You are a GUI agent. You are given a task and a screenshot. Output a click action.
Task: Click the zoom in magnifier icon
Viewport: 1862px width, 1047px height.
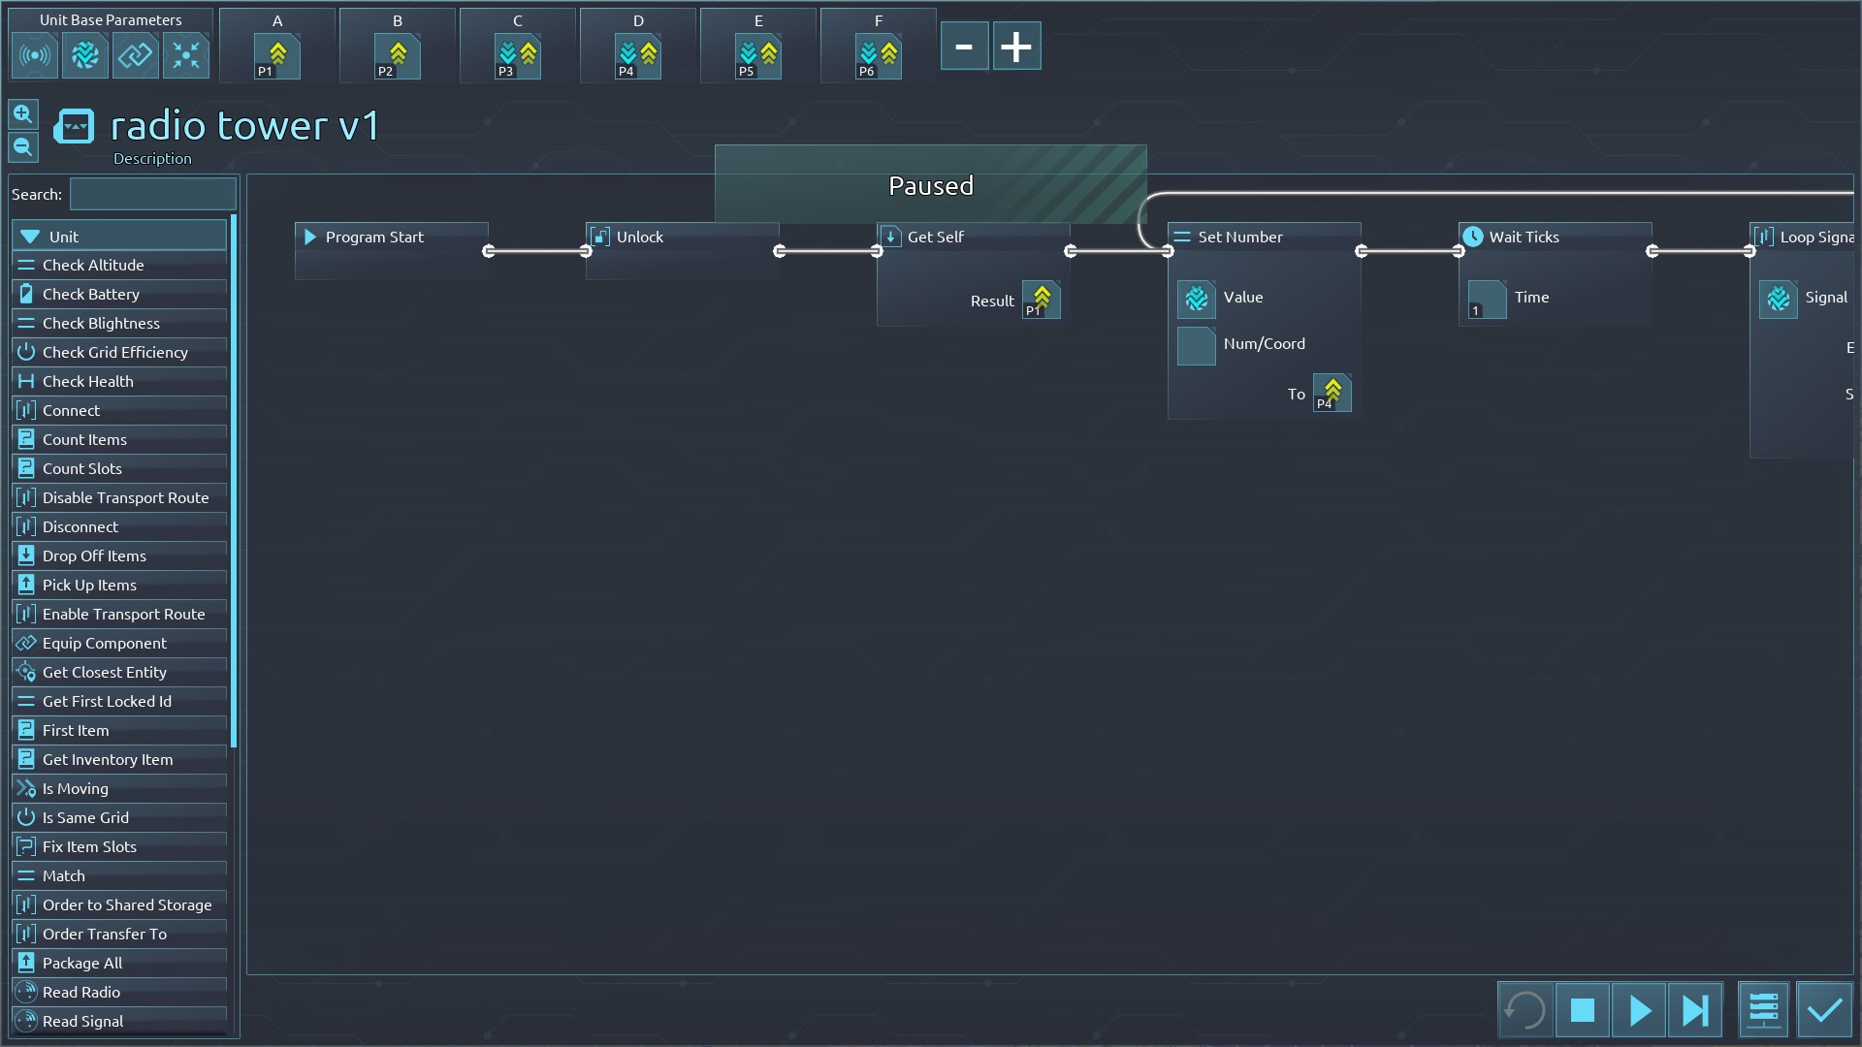tap(23, 114)
